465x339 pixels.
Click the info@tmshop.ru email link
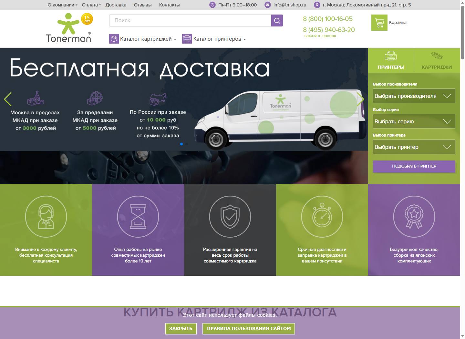click(290, 5)
